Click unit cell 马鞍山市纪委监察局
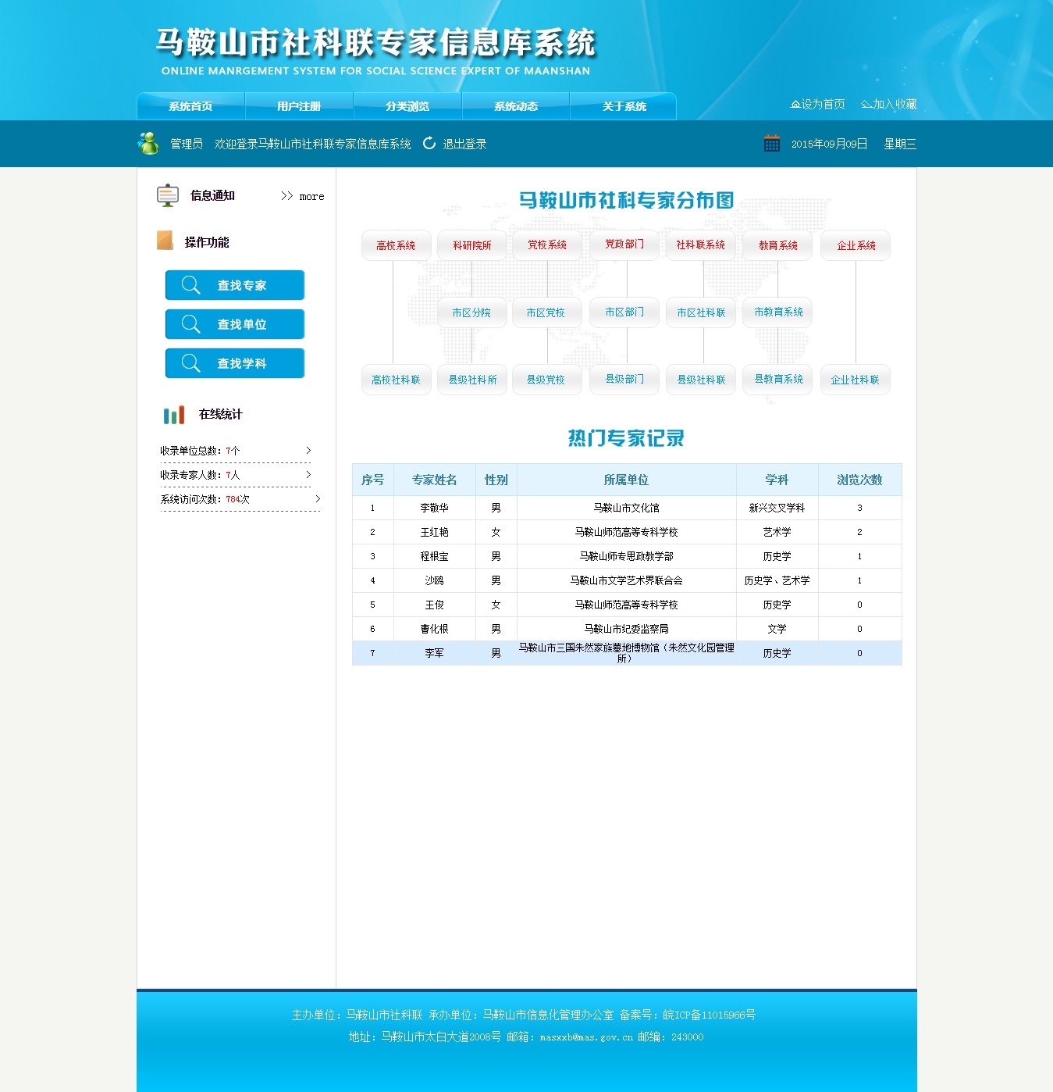 (626, 629)
